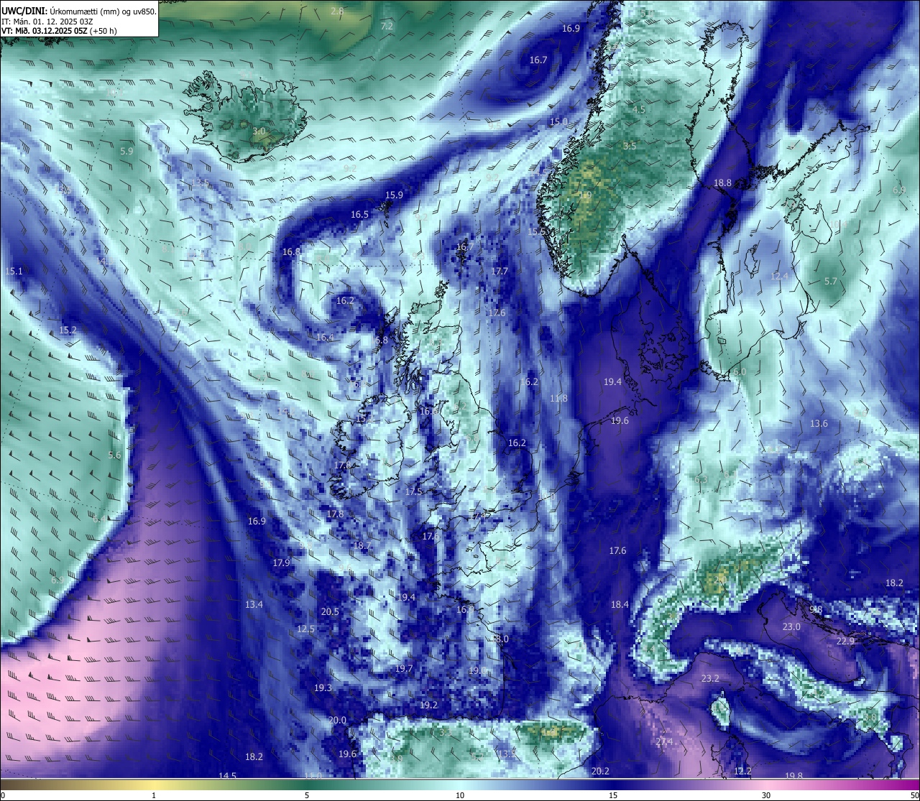The height and width of the screenshot is (801, 920).
Task: Click the 1 tick on color scale
Action: [x=154, y=795]
